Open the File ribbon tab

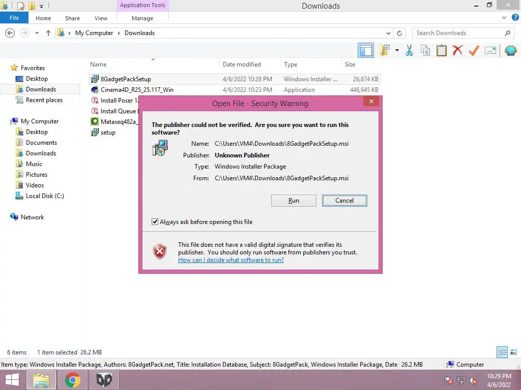click(14, 18)
